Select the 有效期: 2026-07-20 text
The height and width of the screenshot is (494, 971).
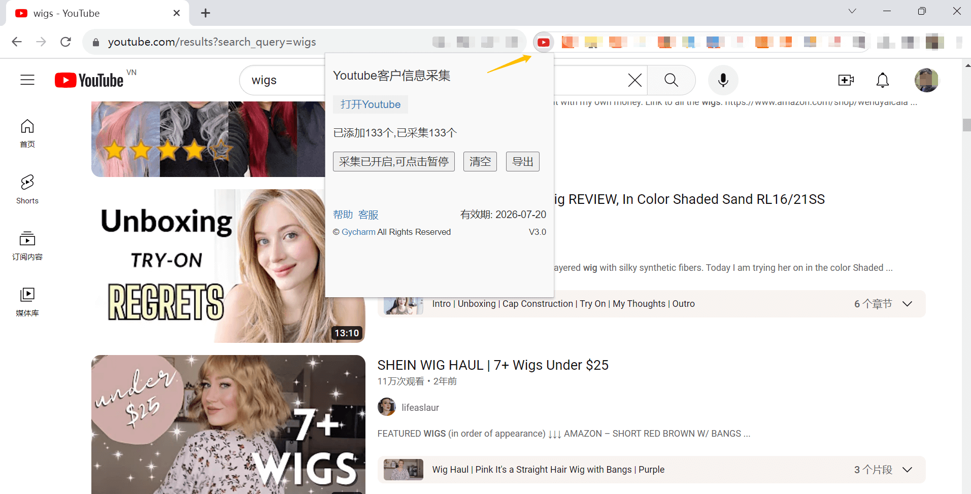tap(503, 215)
